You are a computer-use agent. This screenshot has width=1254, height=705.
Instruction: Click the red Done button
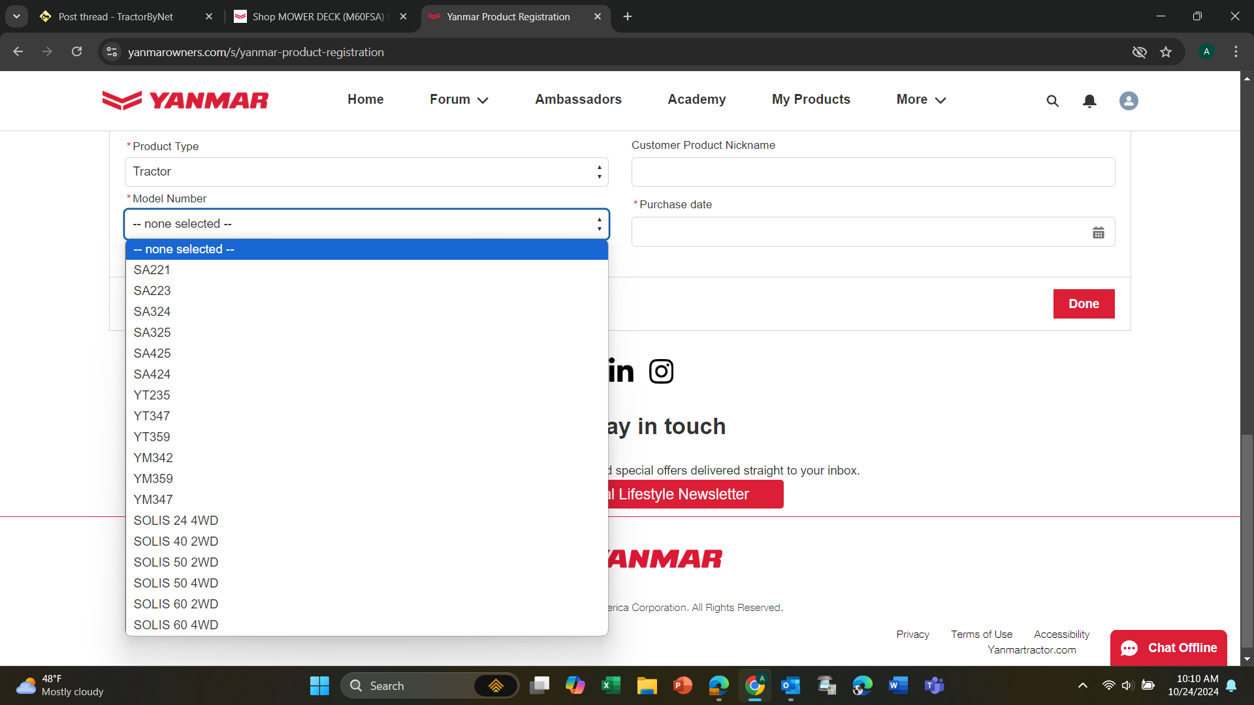click(1084, 304)
